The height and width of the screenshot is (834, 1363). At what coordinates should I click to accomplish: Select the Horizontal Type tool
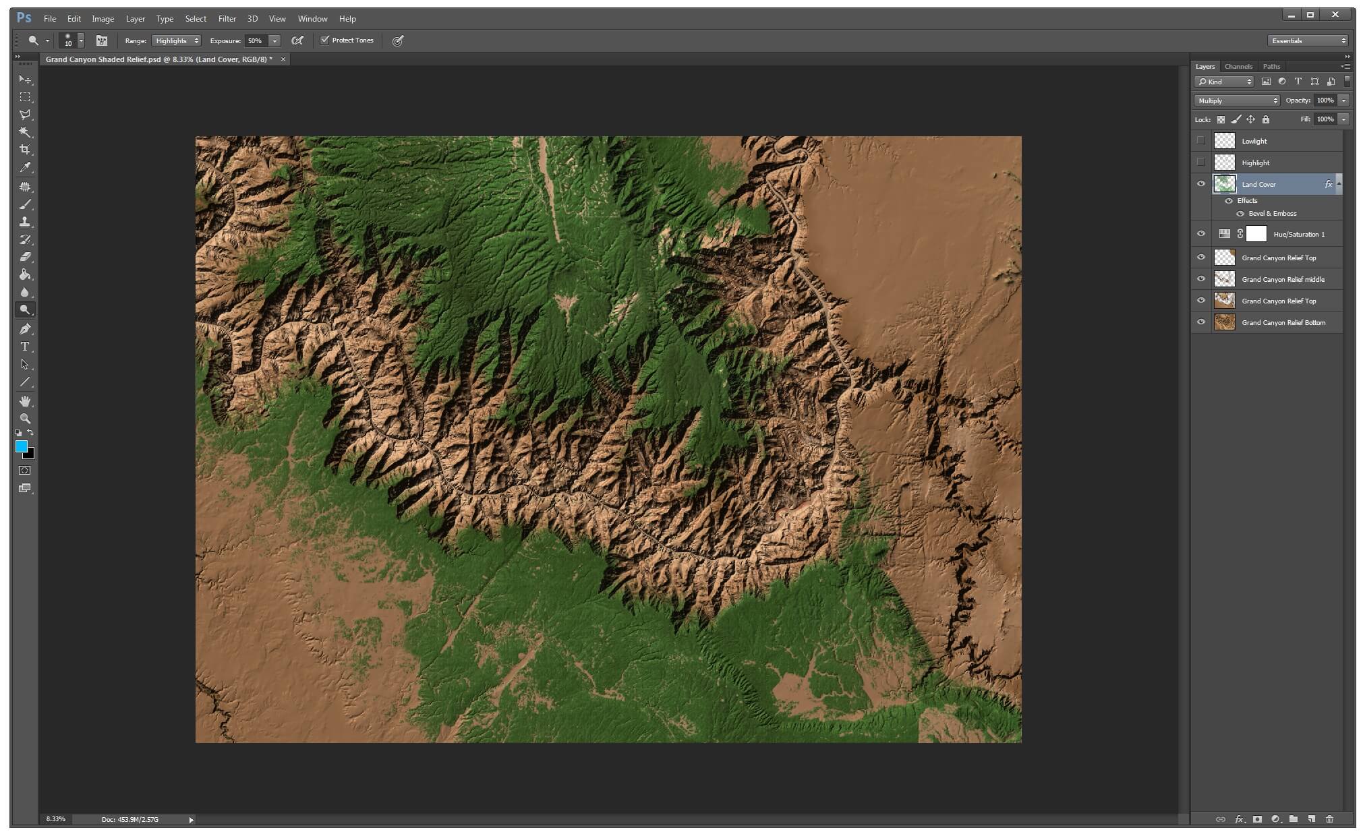point(25,347)
